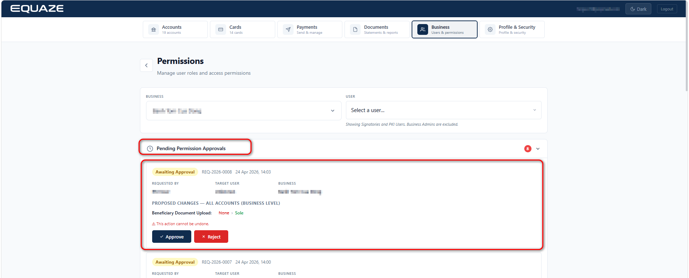Viewport: 689px width, 278px height.
Task: Click the Permissions page title
Action: pos(181,61)
